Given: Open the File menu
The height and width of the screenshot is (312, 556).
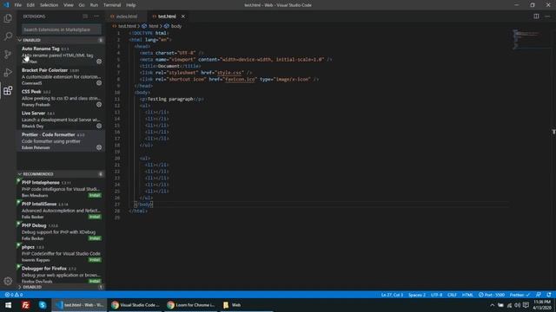Looking at the screenshot, I should click(18, 5).
